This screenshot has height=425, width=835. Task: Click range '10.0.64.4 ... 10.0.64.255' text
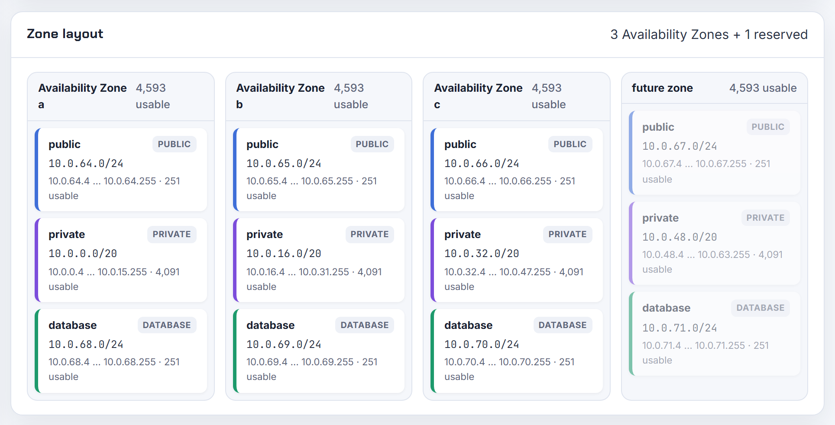point(102,181)
